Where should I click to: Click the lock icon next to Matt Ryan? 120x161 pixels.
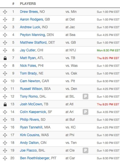[x=5, y=58]
